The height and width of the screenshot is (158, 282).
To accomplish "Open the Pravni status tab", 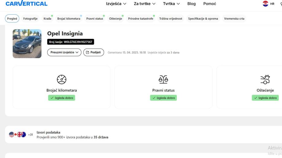I will (x=95, y=18).
